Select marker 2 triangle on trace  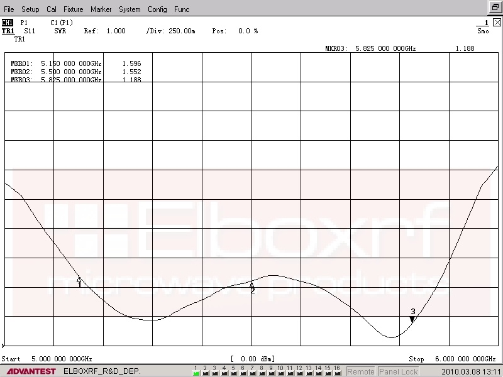(252, 286)
